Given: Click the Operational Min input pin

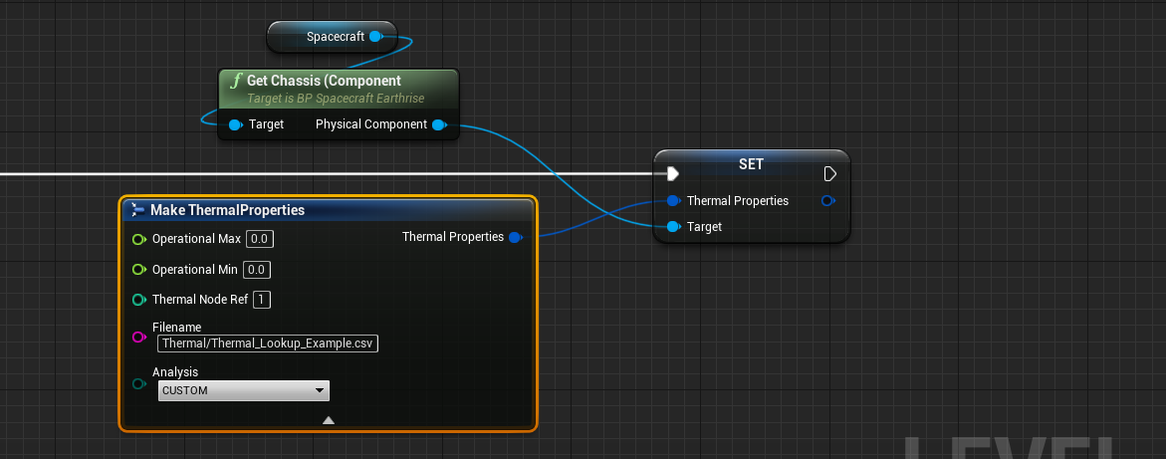Looking at the screenshot, I should pyautogui.click(x=138, y=270).
